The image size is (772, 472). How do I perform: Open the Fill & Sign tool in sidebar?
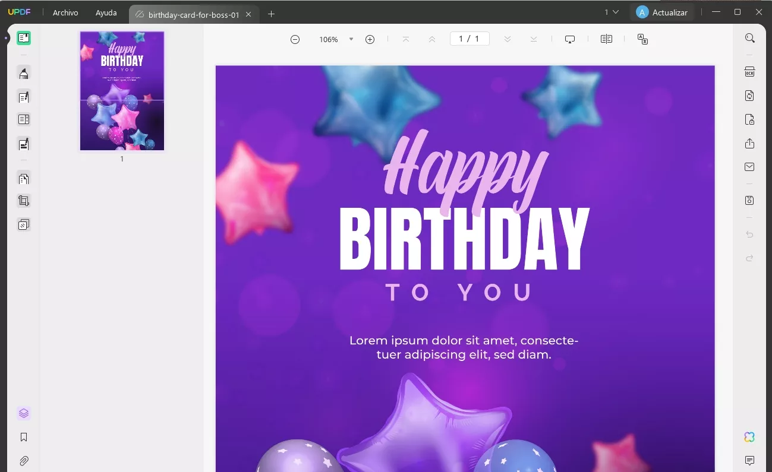point(24,144)
